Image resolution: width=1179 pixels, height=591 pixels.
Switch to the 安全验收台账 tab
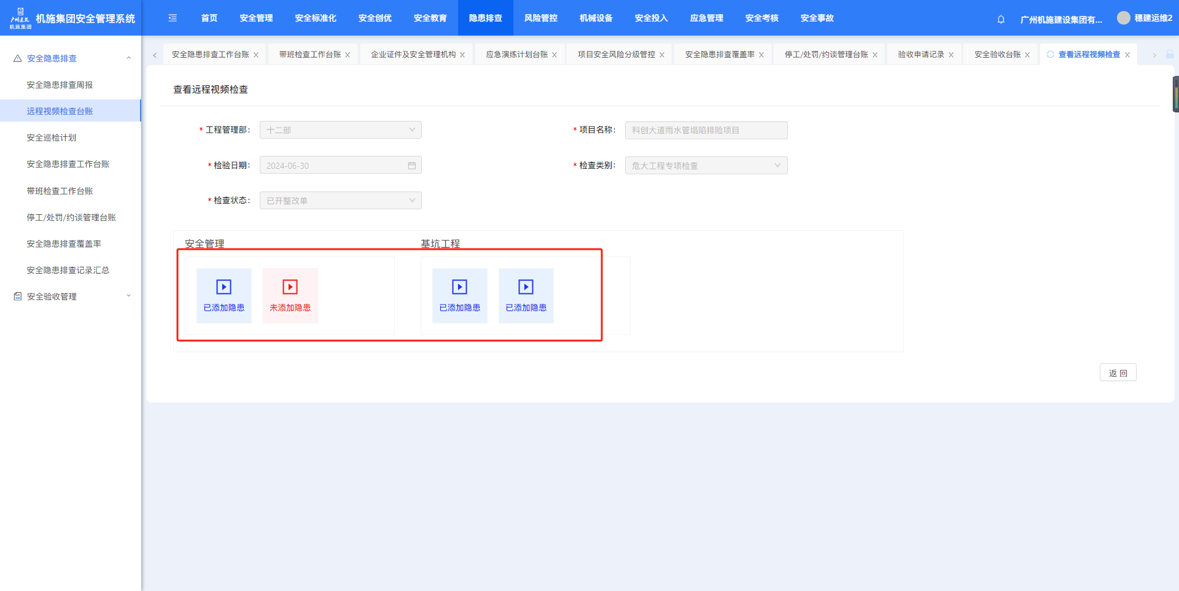tap(997, 55)
